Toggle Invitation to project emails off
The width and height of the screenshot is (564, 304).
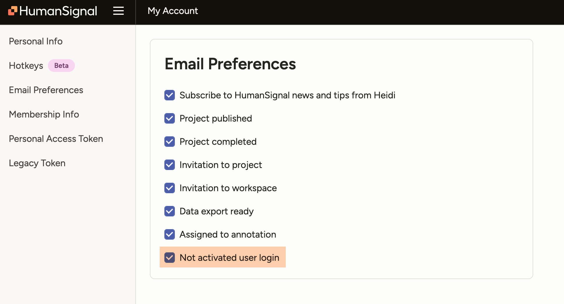(169, 165)
